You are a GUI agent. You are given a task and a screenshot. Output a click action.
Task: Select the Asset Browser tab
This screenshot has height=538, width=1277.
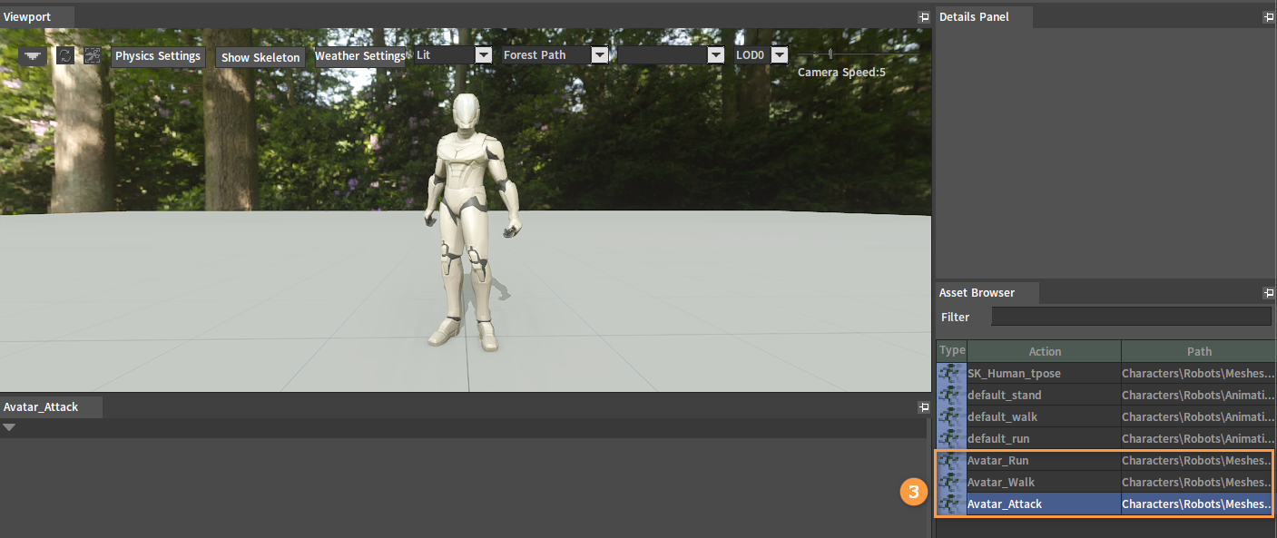click(977, 293)
